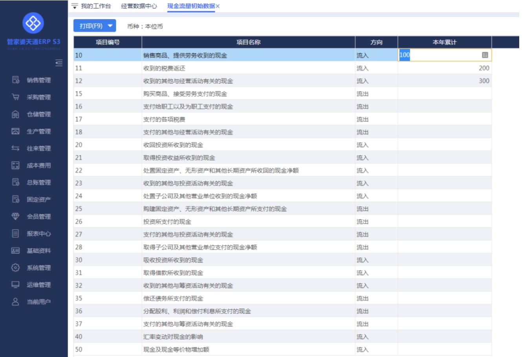This screenshot has height=357, width=531.
Task: Open the 销售管理 menu item
Action: point(38,80)
